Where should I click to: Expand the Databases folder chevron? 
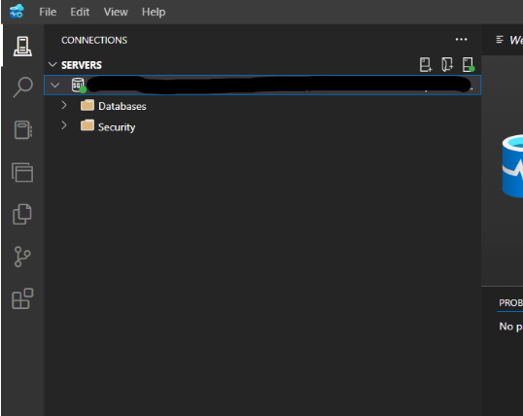(64, 105)
